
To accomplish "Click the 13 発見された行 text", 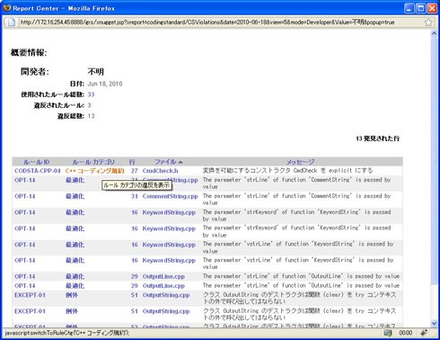I will [377, 139].
